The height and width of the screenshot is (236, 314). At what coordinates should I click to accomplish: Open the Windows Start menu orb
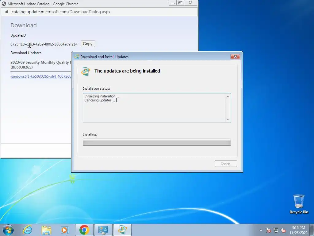point(8,230)
